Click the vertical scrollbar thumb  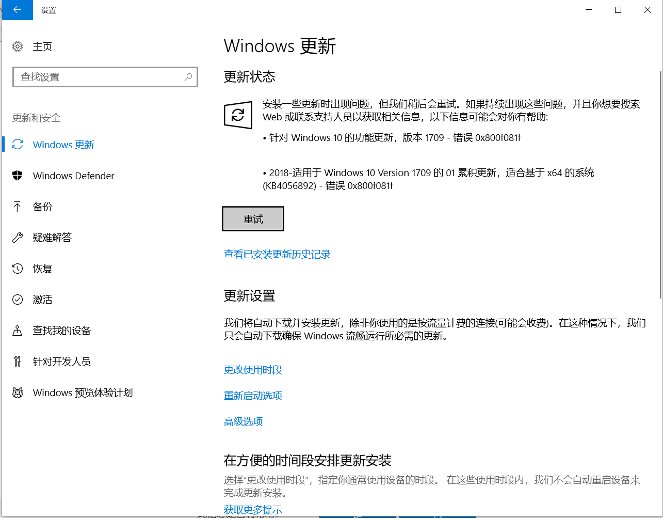click(x=660, y=185)
